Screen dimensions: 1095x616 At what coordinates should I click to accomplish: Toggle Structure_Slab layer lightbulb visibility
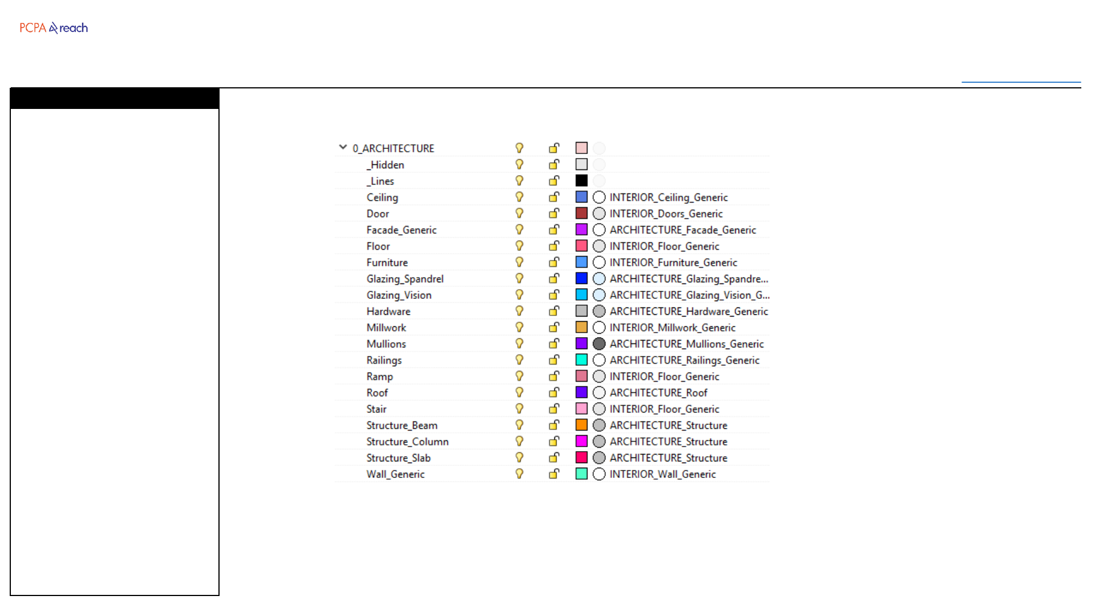(519, 457)
